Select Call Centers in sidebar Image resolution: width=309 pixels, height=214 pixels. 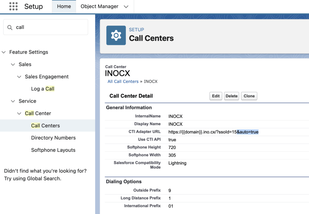coord(45,126)
